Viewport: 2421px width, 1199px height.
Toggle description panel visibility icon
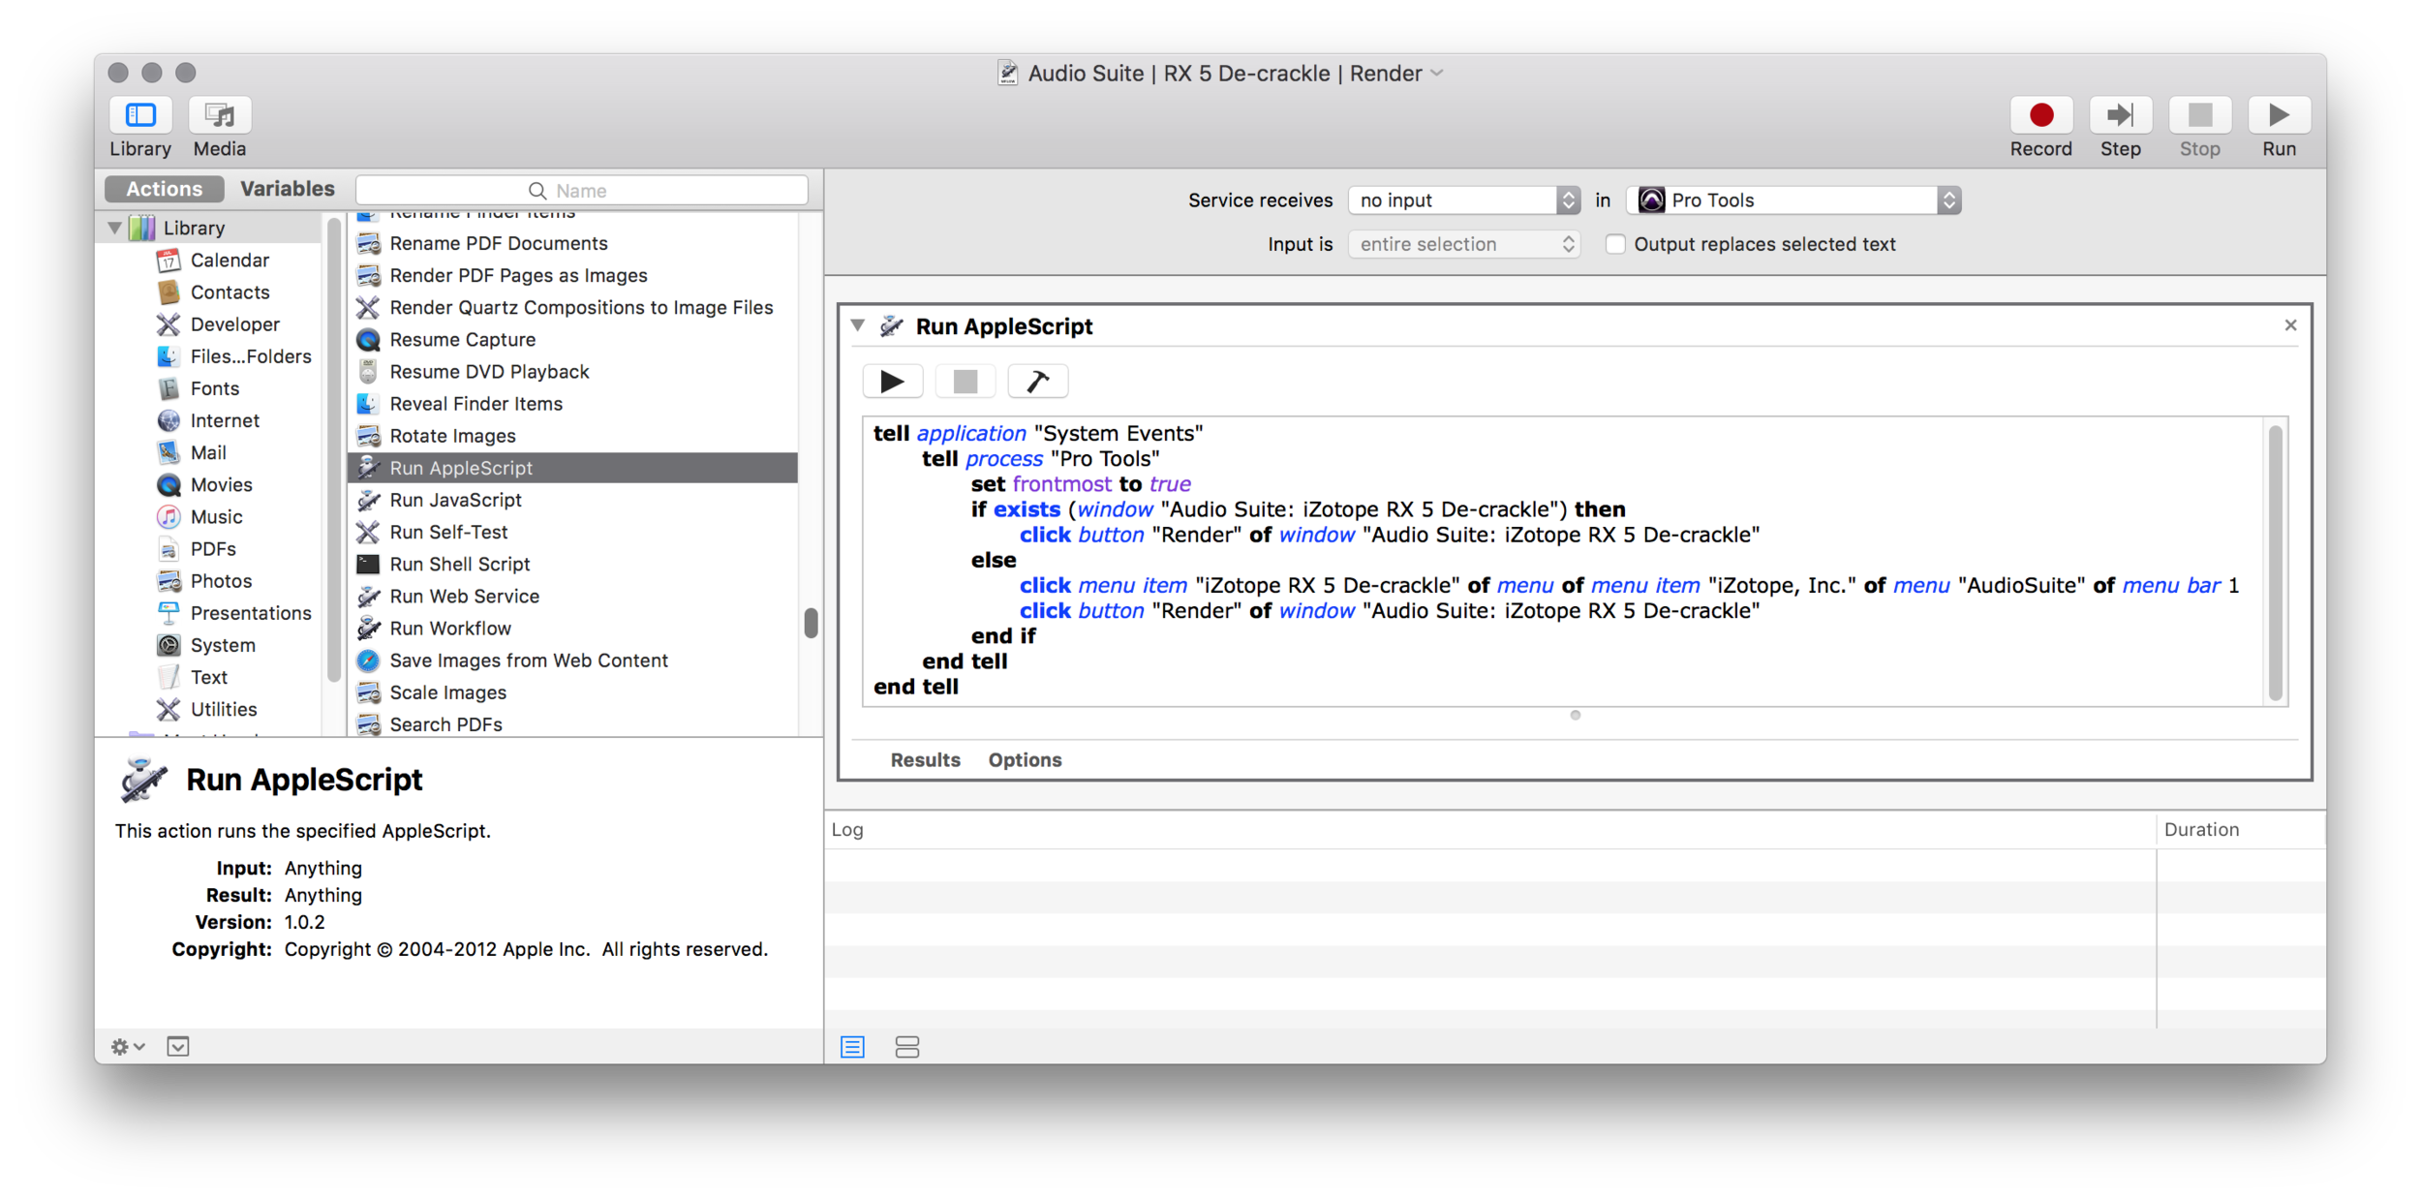coord(178,1046)
